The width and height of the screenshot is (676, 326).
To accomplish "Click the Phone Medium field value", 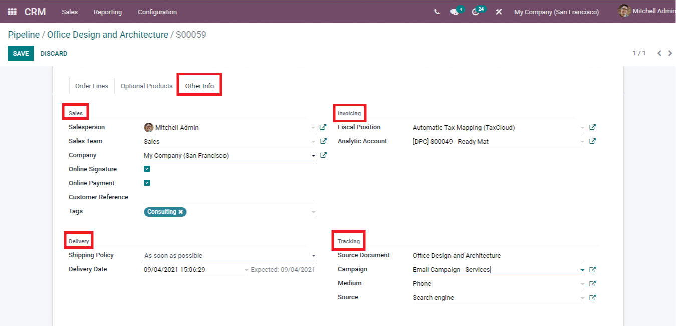I will 422,283.
